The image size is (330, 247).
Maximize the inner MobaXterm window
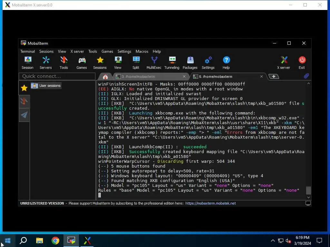tap(289, 43)
